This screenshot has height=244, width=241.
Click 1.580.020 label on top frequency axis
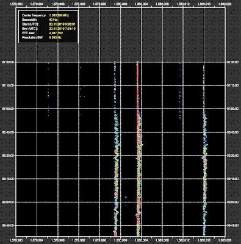225,4
